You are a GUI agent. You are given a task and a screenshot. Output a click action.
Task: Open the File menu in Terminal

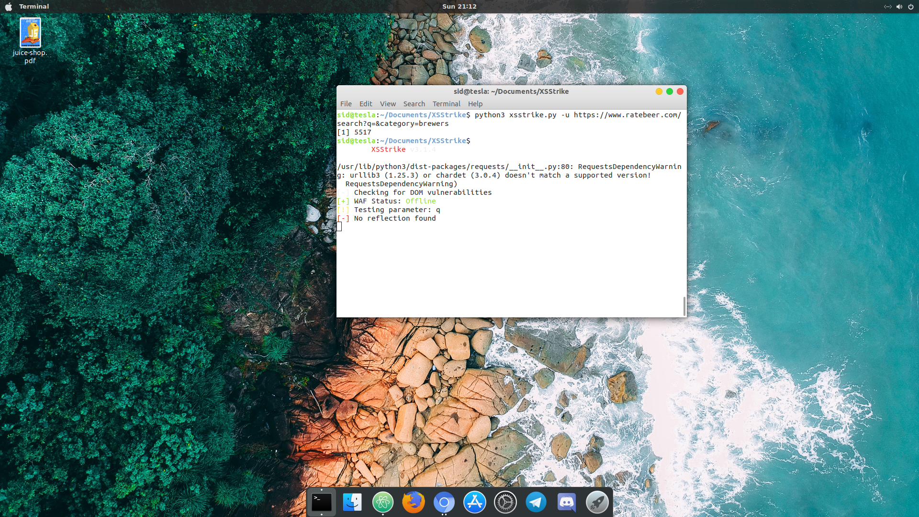coord(346,104)
